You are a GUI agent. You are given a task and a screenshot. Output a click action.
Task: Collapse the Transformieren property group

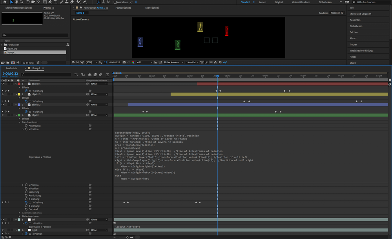(20, 122)
